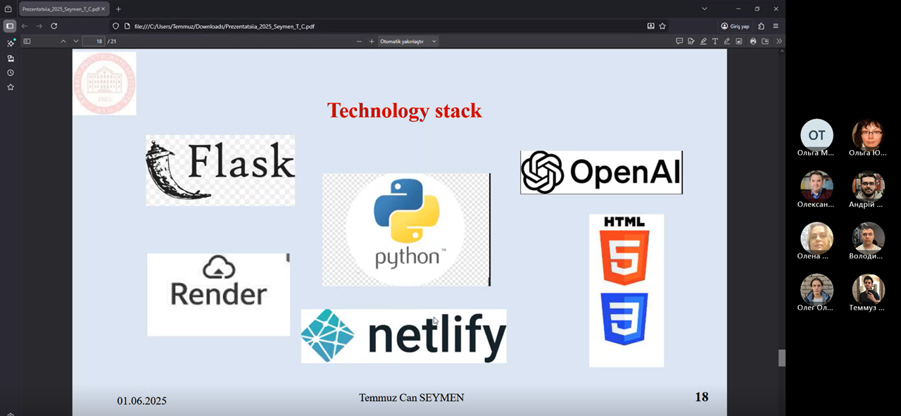Click the OpenAI logo on slide

(x=601, y=172)
